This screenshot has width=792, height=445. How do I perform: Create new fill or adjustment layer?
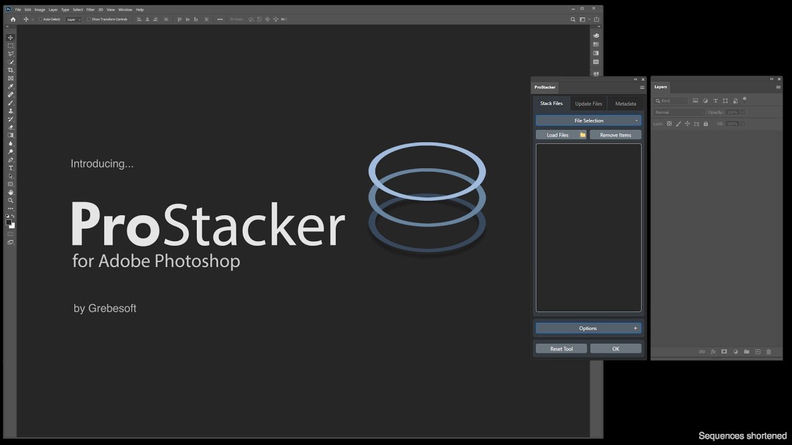point(735,352)
